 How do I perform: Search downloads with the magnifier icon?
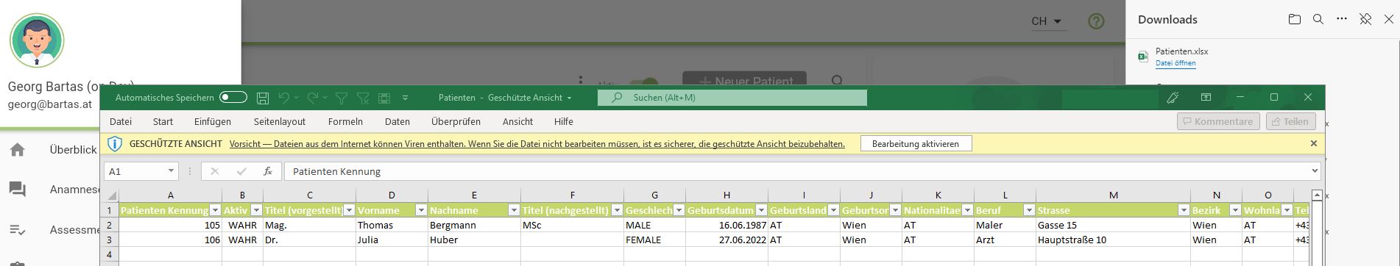(1318, 20)
